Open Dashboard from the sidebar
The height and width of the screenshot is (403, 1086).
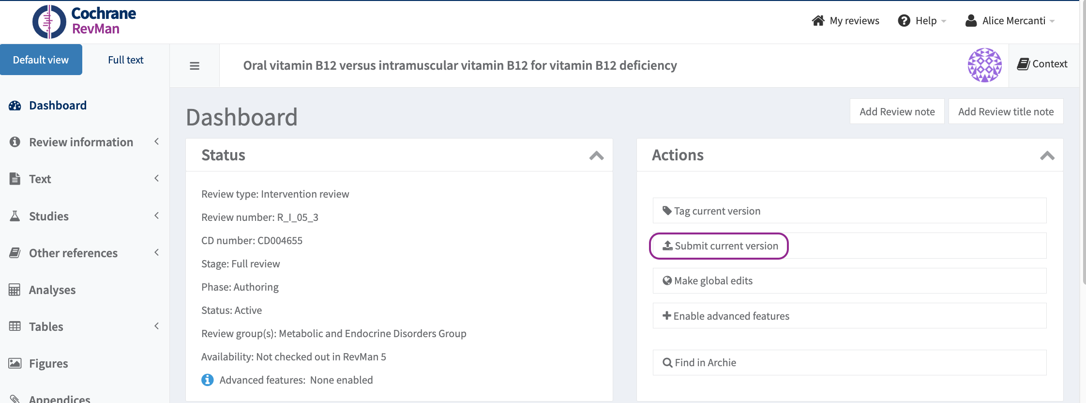[x=58, y=106]
